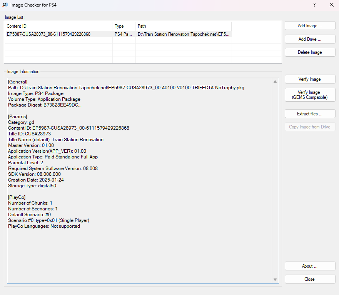339x295 pixels.
Task: Click the '[PlayGo]' heading text
Action: tap(17, 197)
